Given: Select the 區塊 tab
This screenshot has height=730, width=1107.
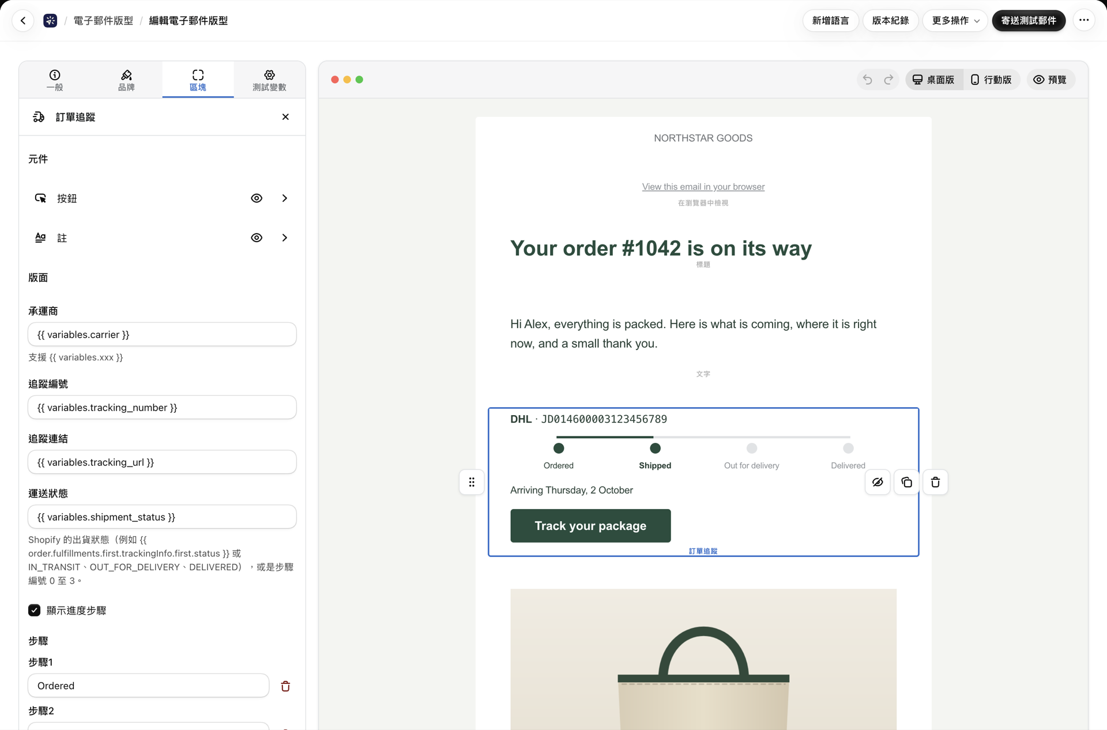Looking at the screenshot, I should (x=198, y=80).
